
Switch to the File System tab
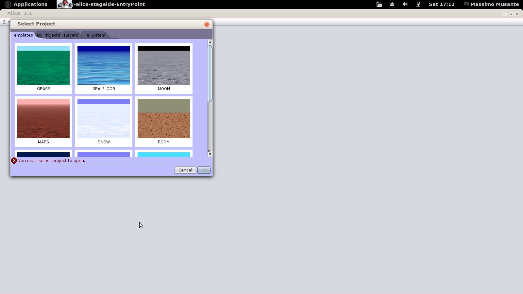pos(94,35)
